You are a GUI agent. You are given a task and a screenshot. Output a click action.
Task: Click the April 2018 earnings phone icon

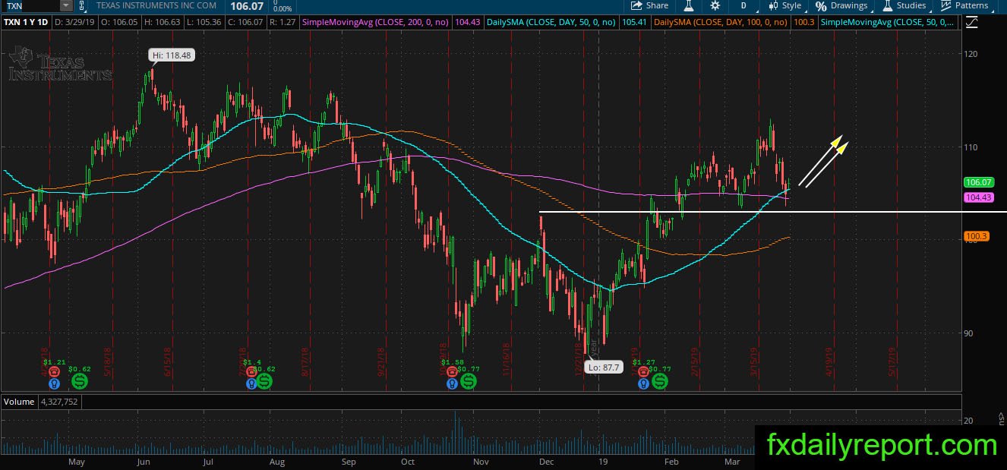[x=53, y=374]
